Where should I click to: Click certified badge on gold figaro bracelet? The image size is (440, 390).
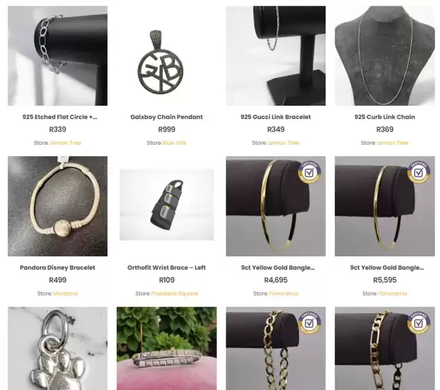click(x=418, y=322)
